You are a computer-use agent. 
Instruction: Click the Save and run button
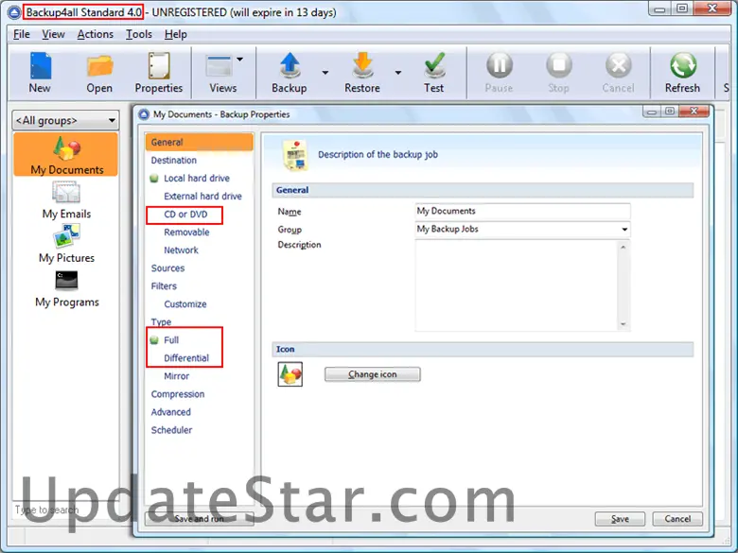(199, 519)
